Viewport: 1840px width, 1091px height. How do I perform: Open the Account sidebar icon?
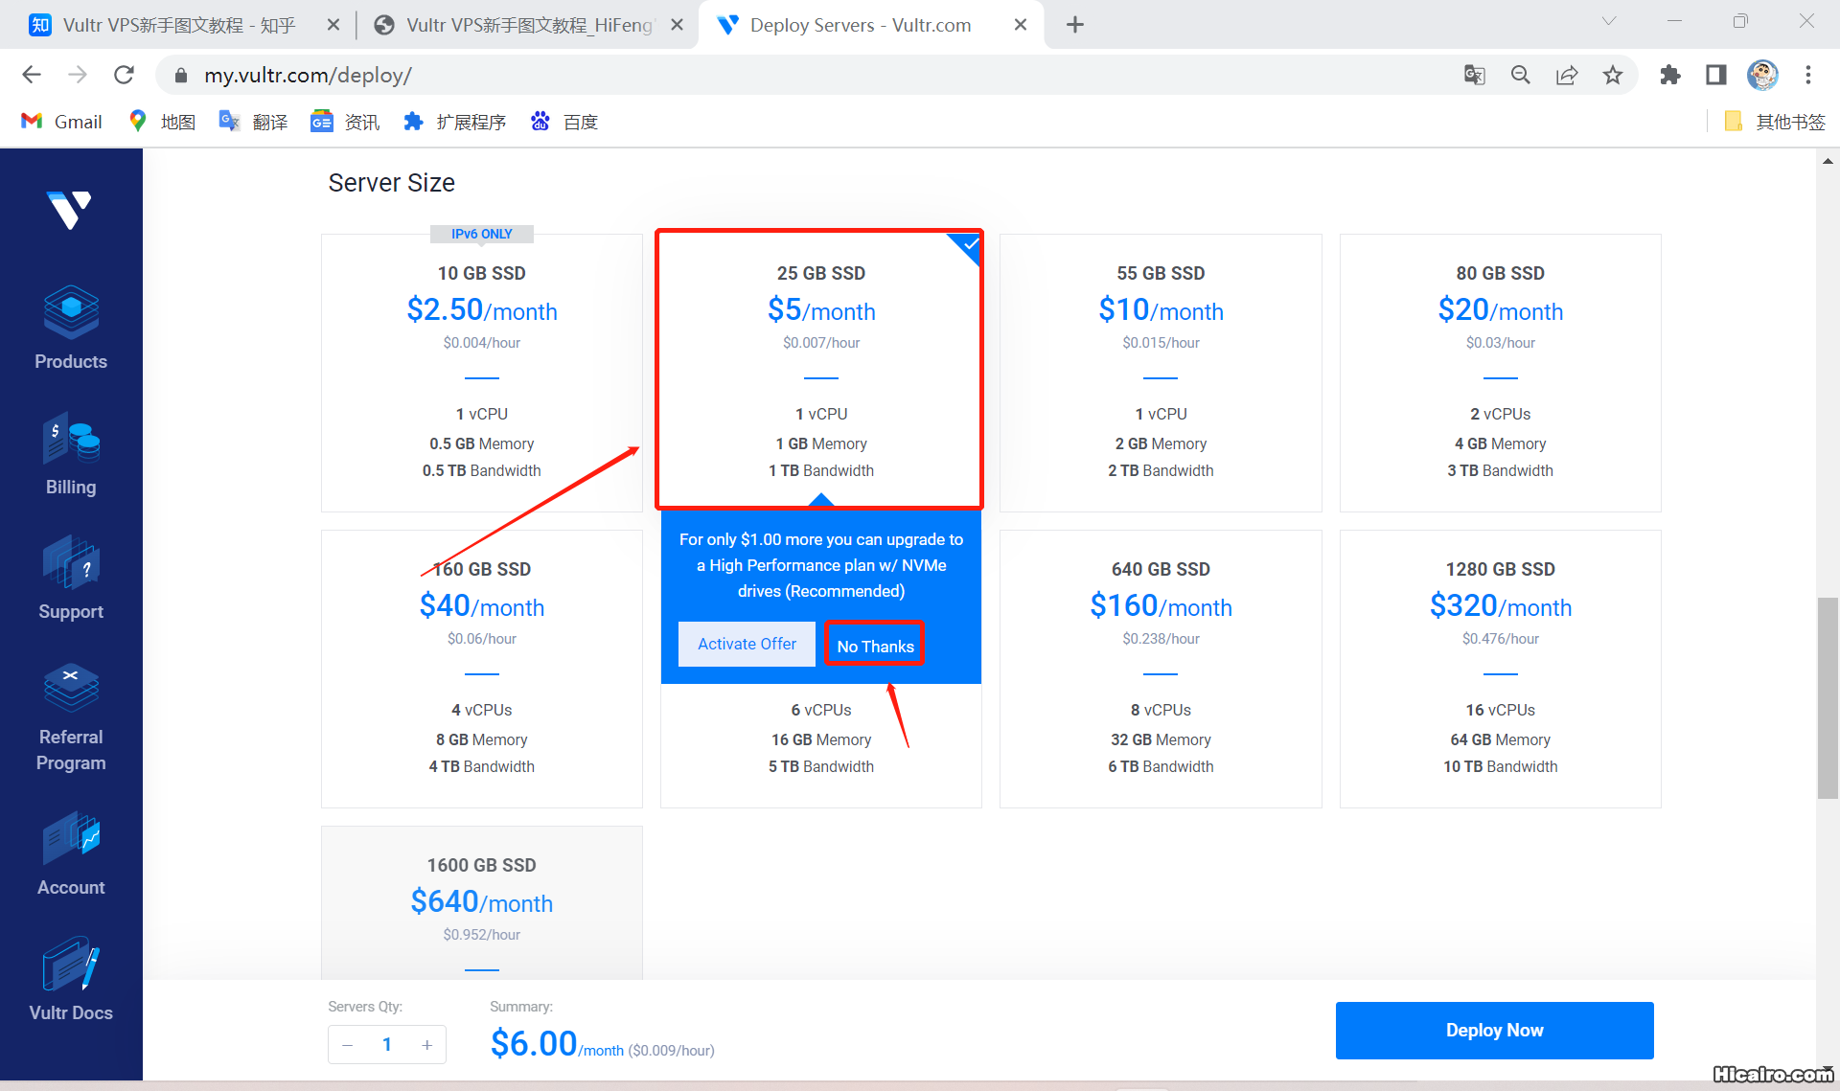(x=71, y=839)
